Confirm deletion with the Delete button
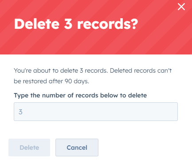Image resolution: width=192 pixels, height=163 pixels. [29, 147]
